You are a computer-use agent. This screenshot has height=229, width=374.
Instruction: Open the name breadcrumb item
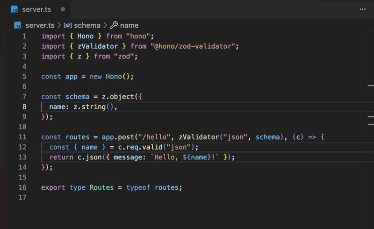click(x=129, y=25)
